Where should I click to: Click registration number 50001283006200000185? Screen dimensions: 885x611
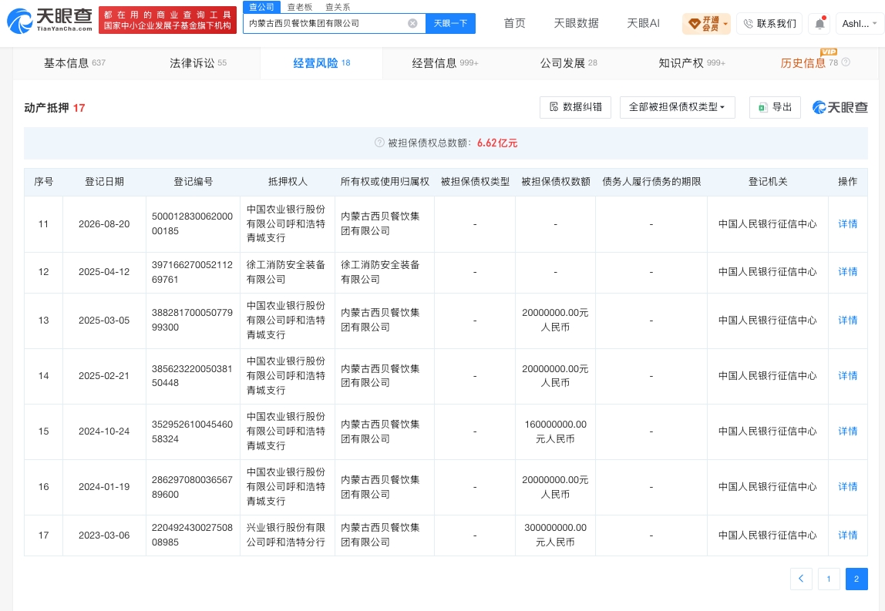click(193, 223)
